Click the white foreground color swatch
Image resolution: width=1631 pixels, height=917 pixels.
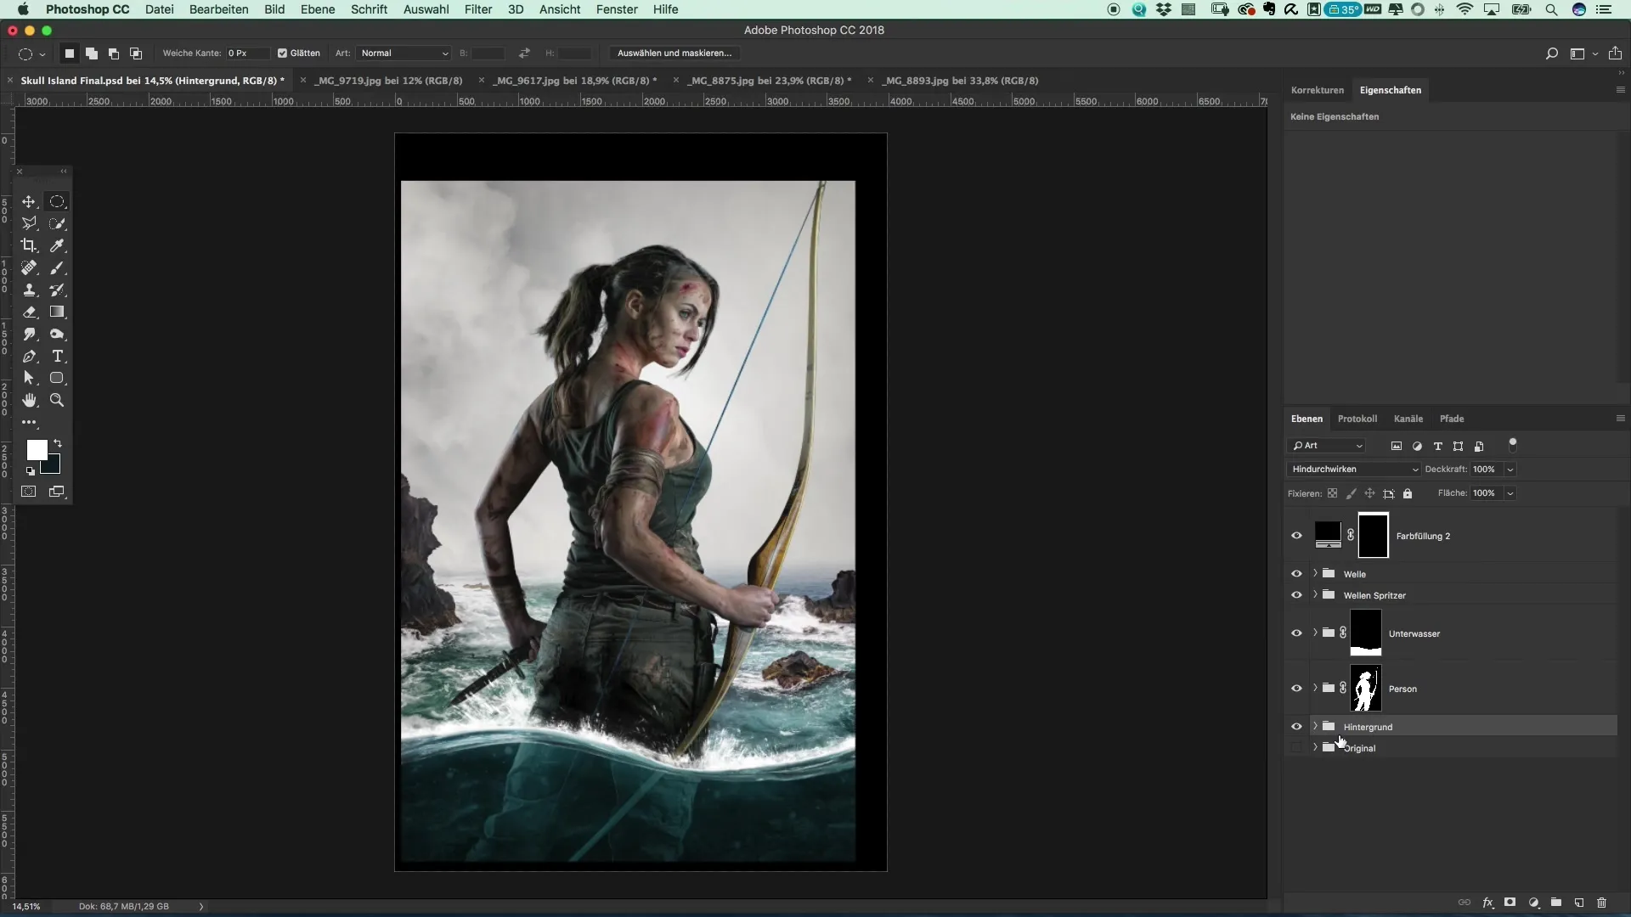pyautogui.click(x=37, y=449)
